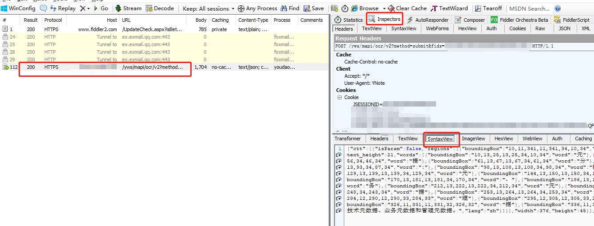Click the comment speech bubble icon

coord(43,8)
